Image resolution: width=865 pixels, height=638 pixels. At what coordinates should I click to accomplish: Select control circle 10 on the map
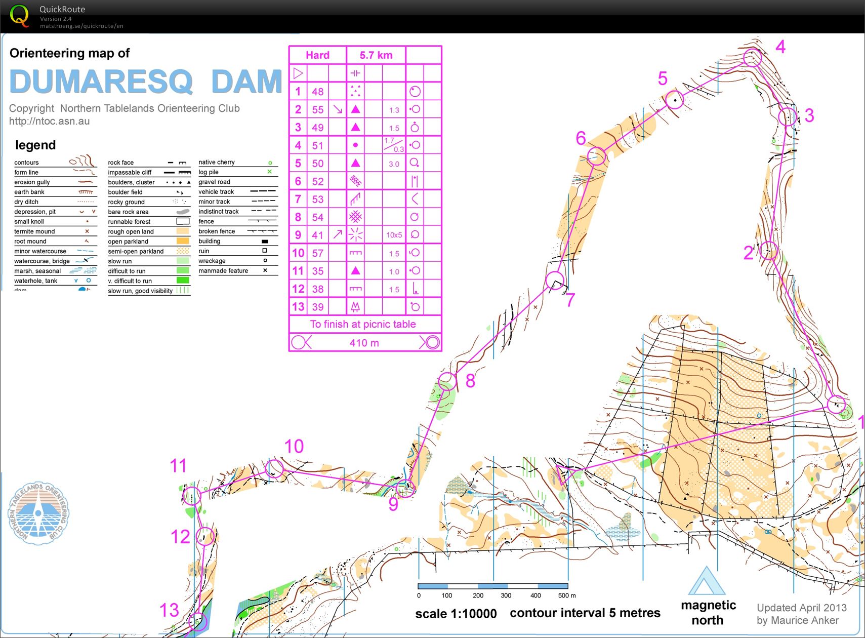tap(274, 468)
